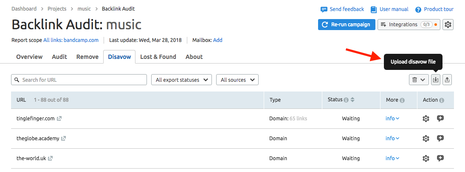
Task: Add comment for theglobe.academy
Action: pos(440,138)
